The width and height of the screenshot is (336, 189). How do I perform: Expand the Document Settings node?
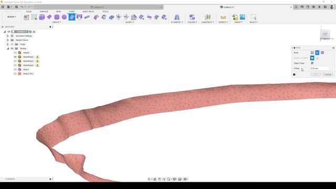click(x=8, y=36)
